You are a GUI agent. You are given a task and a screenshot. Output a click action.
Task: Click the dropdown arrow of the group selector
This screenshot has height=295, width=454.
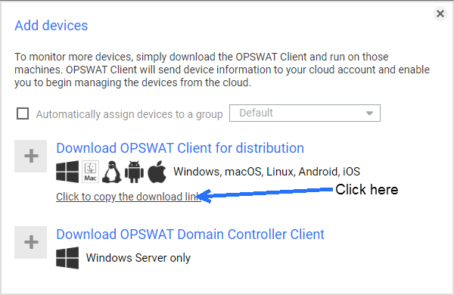coord(369,113)
